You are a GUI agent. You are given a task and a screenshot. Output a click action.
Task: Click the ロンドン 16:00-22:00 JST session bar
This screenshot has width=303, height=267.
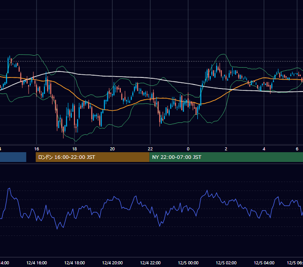click(x=93, y=157)
